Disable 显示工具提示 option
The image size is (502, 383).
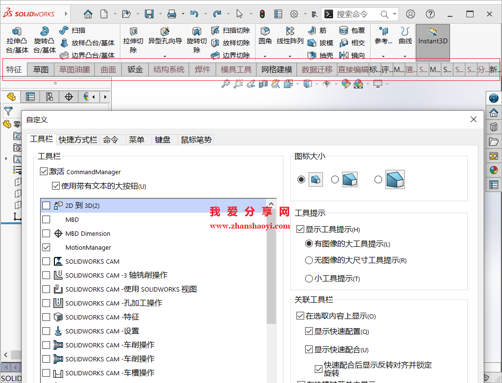(x=300, y=229)
